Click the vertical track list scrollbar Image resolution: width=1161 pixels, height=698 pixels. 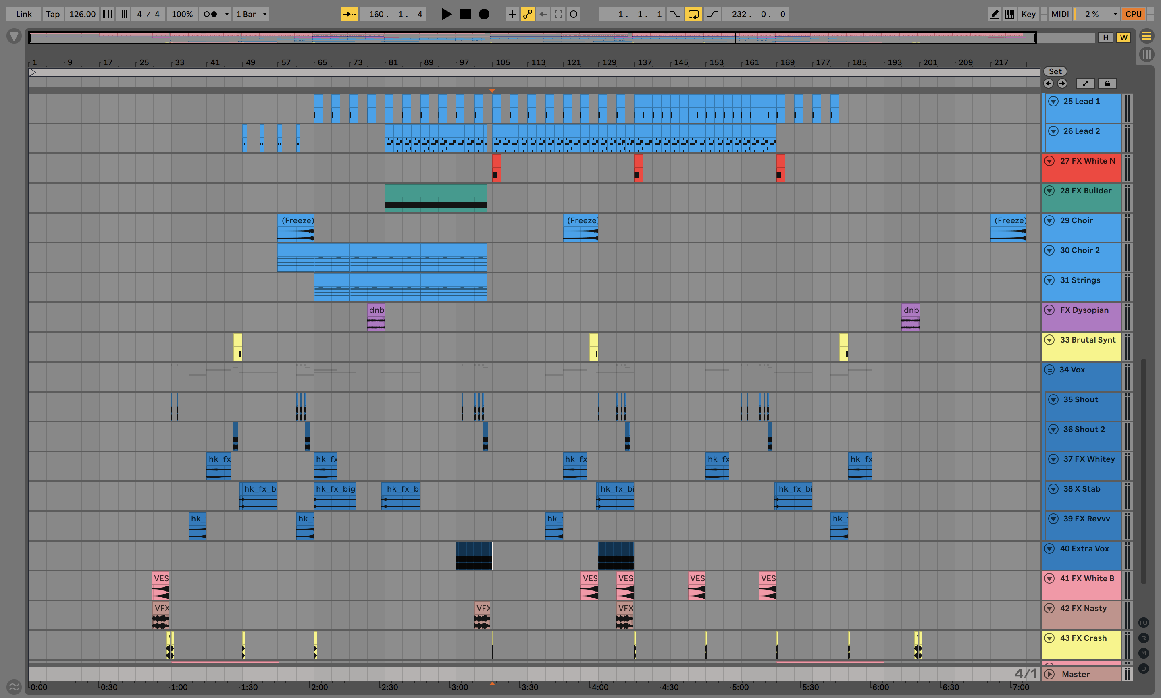(x=1144, y=471)
